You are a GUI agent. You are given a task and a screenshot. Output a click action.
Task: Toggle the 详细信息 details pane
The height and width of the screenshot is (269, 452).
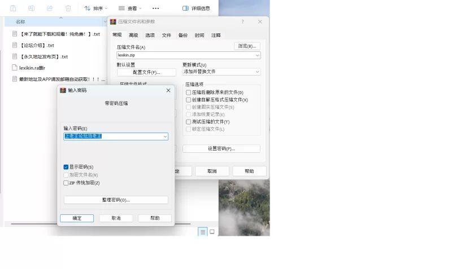(x=196, y=8)
